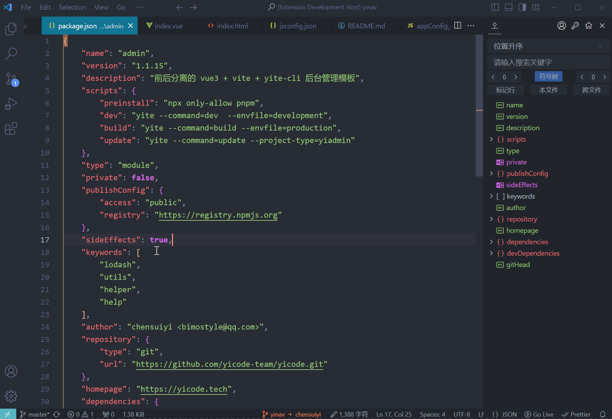This screenshot has height=419, width=612.
Task: Click Go Live in status bar
Action: [539, 414]
